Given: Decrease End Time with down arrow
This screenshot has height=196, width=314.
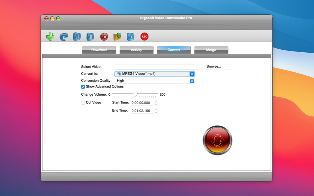Looking at the screenshot, I should click(156, 112).
